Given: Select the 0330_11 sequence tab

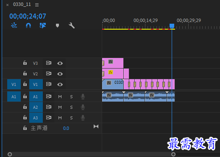Looking at the screenshot, I should click(22, 4).
